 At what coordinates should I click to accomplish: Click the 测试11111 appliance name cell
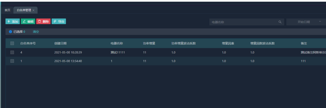coord(118,52)
